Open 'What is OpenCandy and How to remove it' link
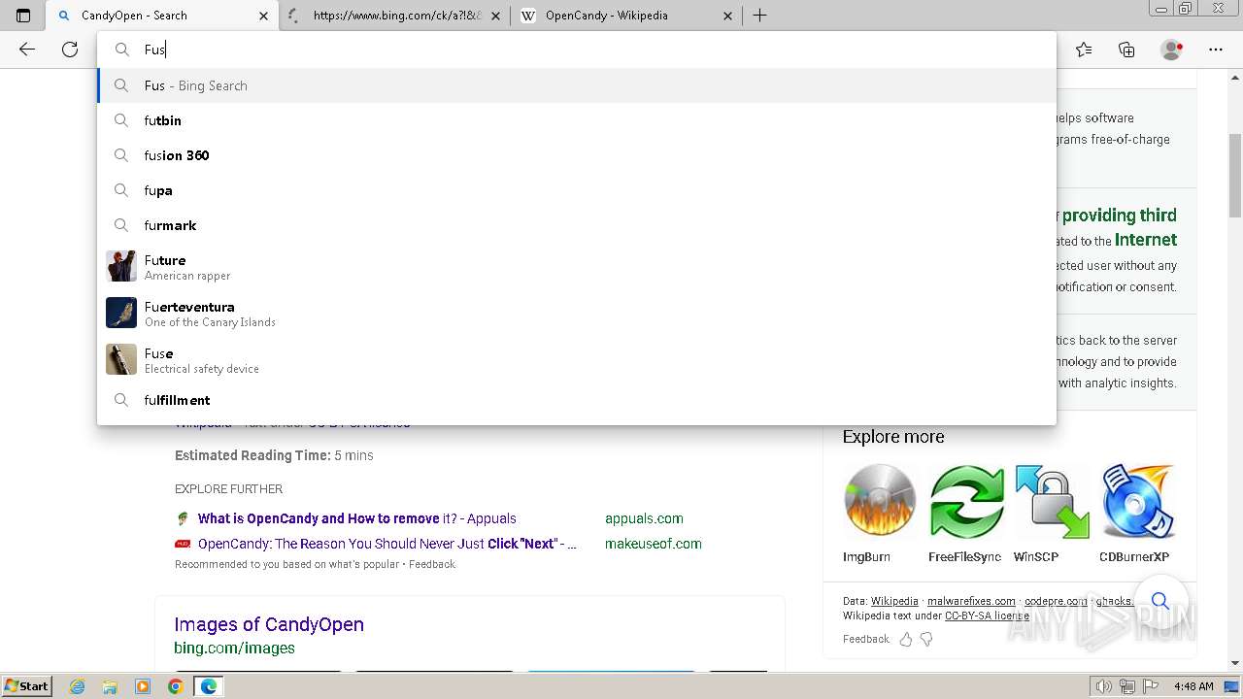 click(356, 518)
